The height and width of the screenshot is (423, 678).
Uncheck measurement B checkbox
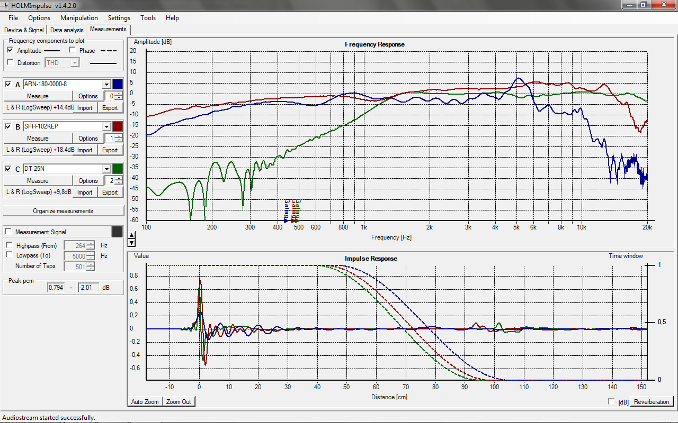point(8,126)
